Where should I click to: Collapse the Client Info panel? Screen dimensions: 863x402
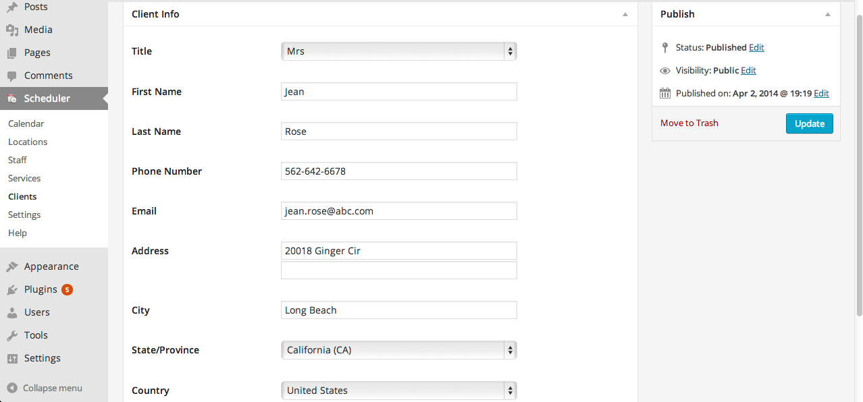click(625, 14)
